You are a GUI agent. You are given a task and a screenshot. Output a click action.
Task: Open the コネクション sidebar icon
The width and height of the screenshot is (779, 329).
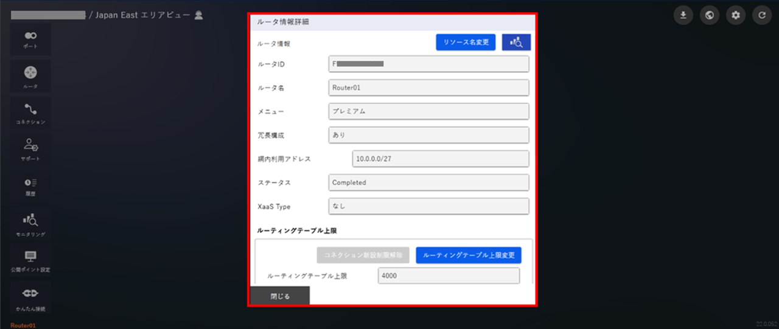pyautogui.click(x=30, y=113)
